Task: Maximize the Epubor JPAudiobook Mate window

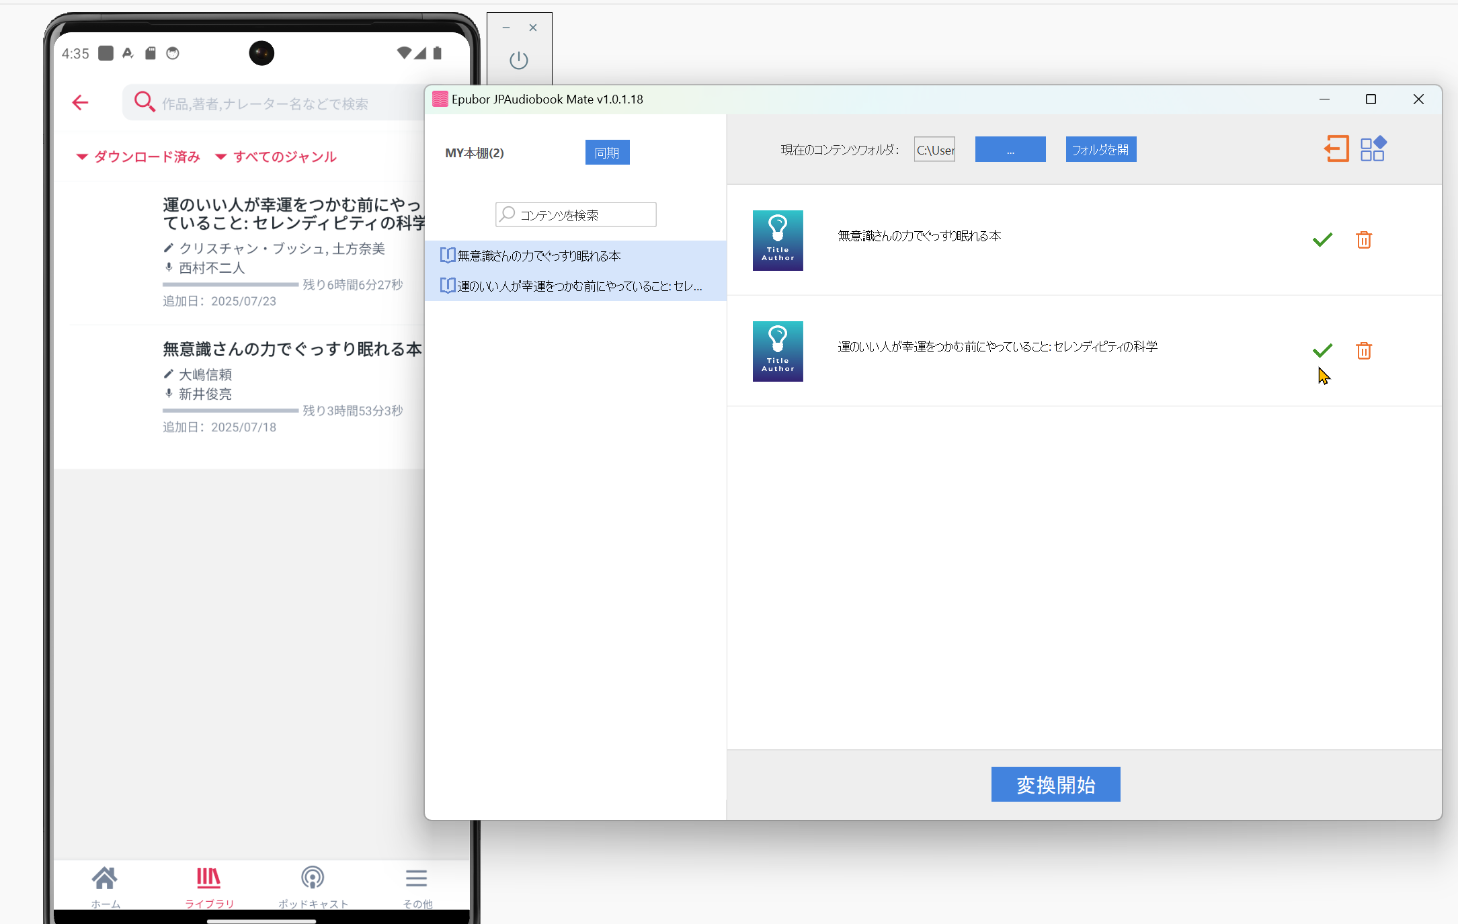Action: [1371, 99]
